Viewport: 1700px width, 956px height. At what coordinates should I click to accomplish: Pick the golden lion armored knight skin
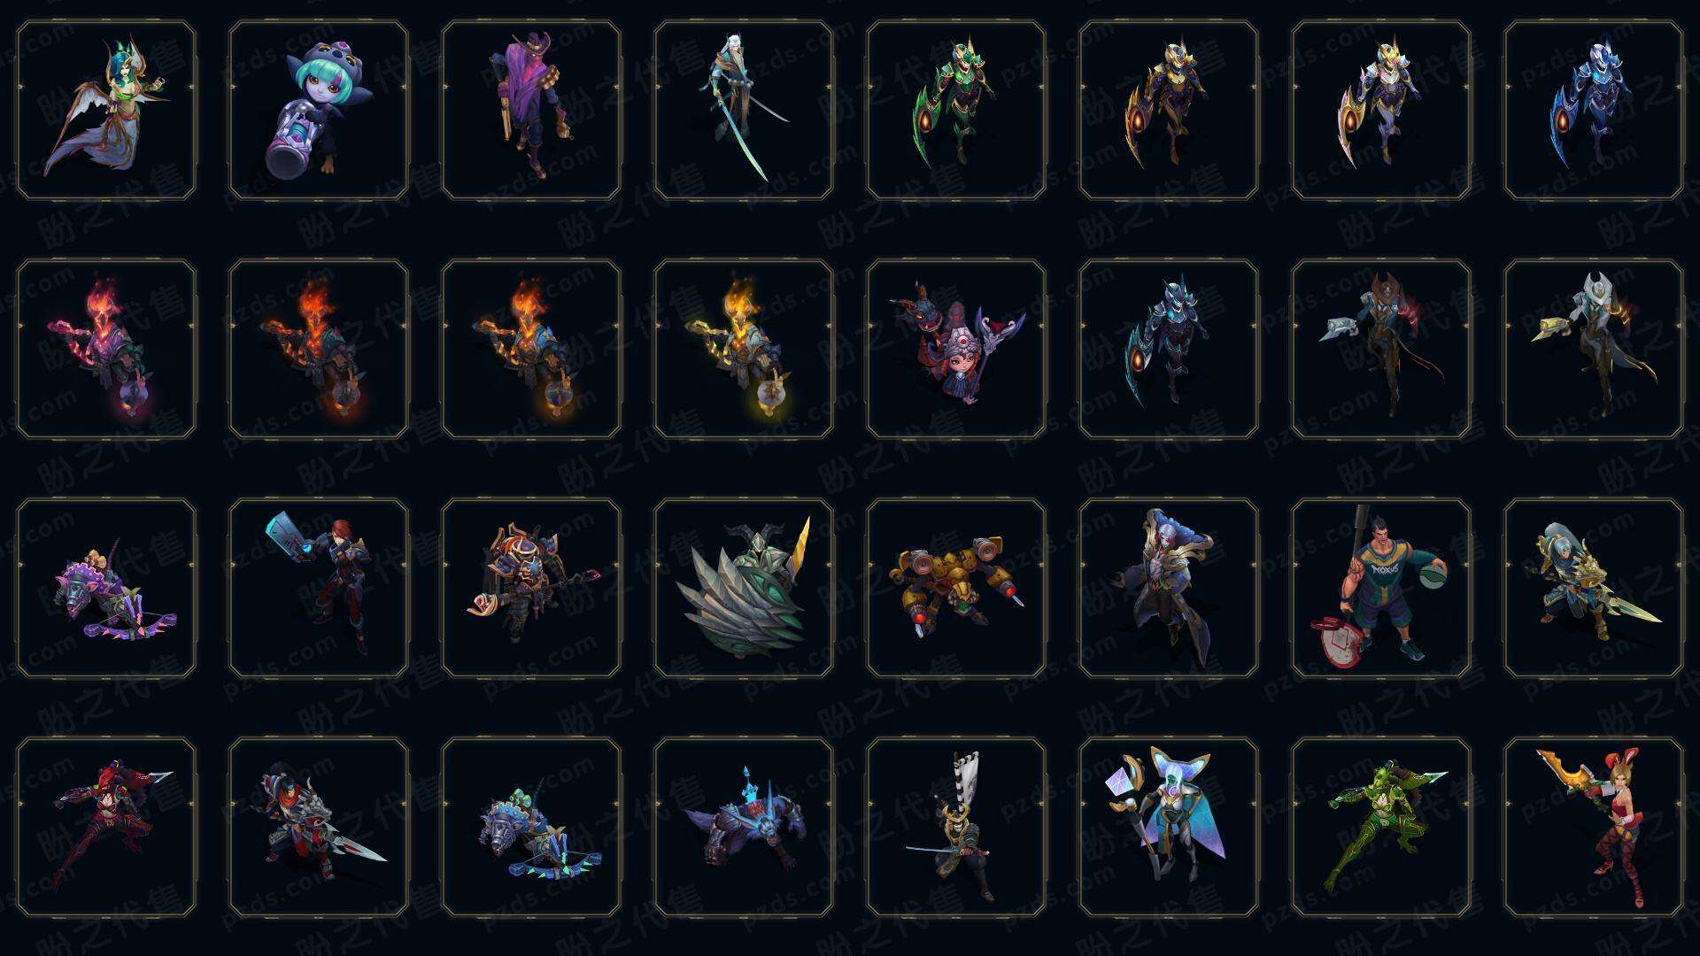[x=1594, y=589]
